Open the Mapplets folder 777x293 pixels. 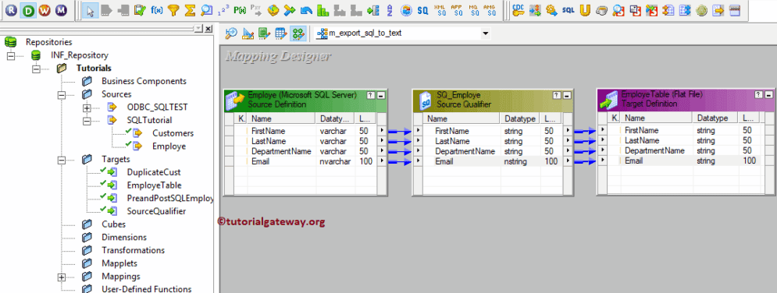[x=119, y=263]
